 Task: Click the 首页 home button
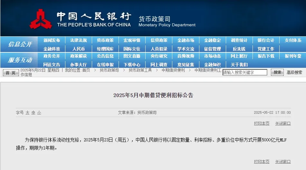pyautogui.click(x=11, y=73)
